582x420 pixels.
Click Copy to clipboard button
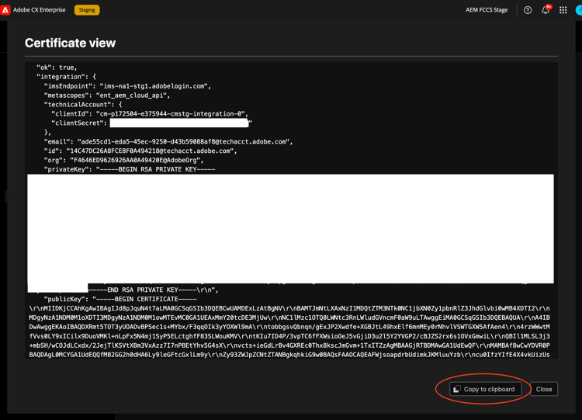[485, 389]
